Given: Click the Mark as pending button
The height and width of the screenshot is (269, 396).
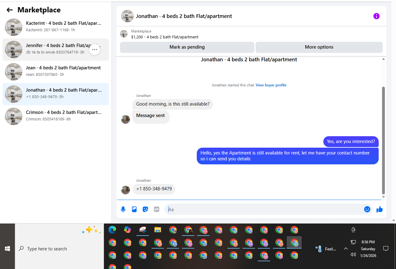Looking at the screenshot, I should coord(187,47).
